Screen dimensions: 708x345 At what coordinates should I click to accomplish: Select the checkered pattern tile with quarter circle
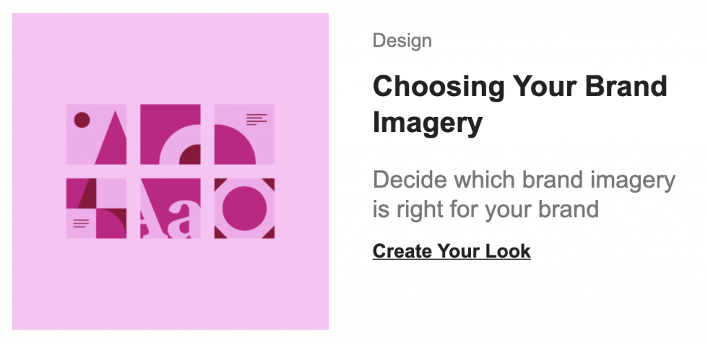pos(96,208)
